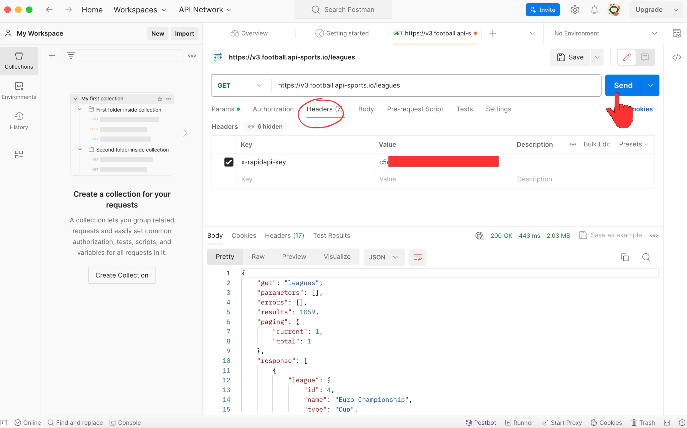This screenshot has width=687, height=428.
Task: Switch to the Authorization tab
Action: [x=273, y=109]
